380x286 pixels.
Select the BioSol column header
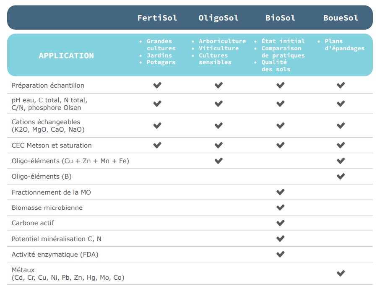click(x=281, y=18)
